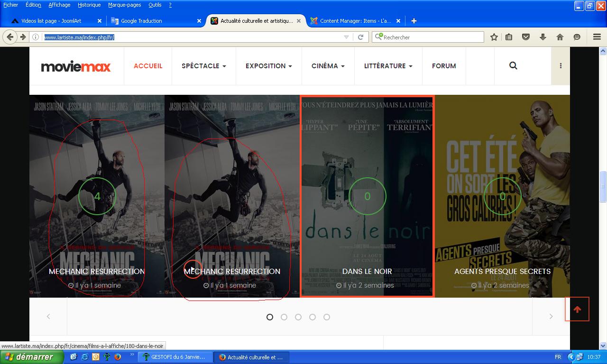Open the AGENTS PRESQUE SECRETS title

tap(502, 271)
